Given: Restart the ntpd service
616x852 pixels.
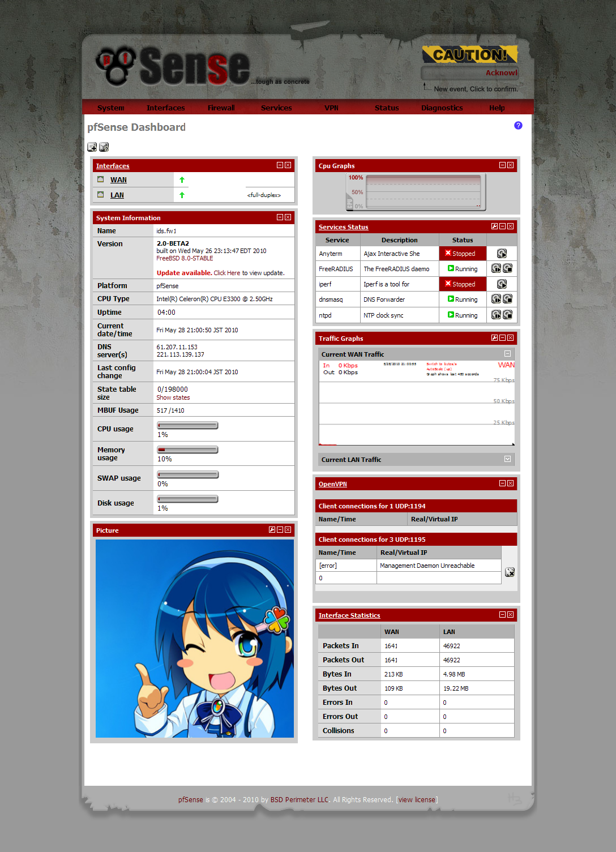Looking at the screenshot, I should (x=496, y=315).
